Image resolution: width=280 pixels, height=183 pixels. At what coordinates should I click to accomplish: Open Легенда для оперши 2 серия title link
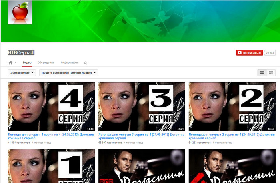232,136
